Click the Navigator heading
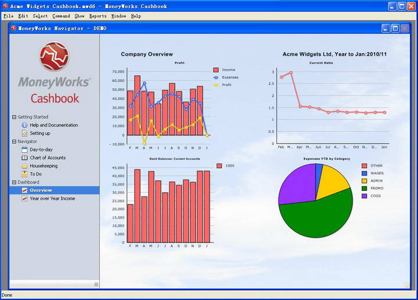The width and height of the screenshot is (418, 300). [x=27, y=141]
